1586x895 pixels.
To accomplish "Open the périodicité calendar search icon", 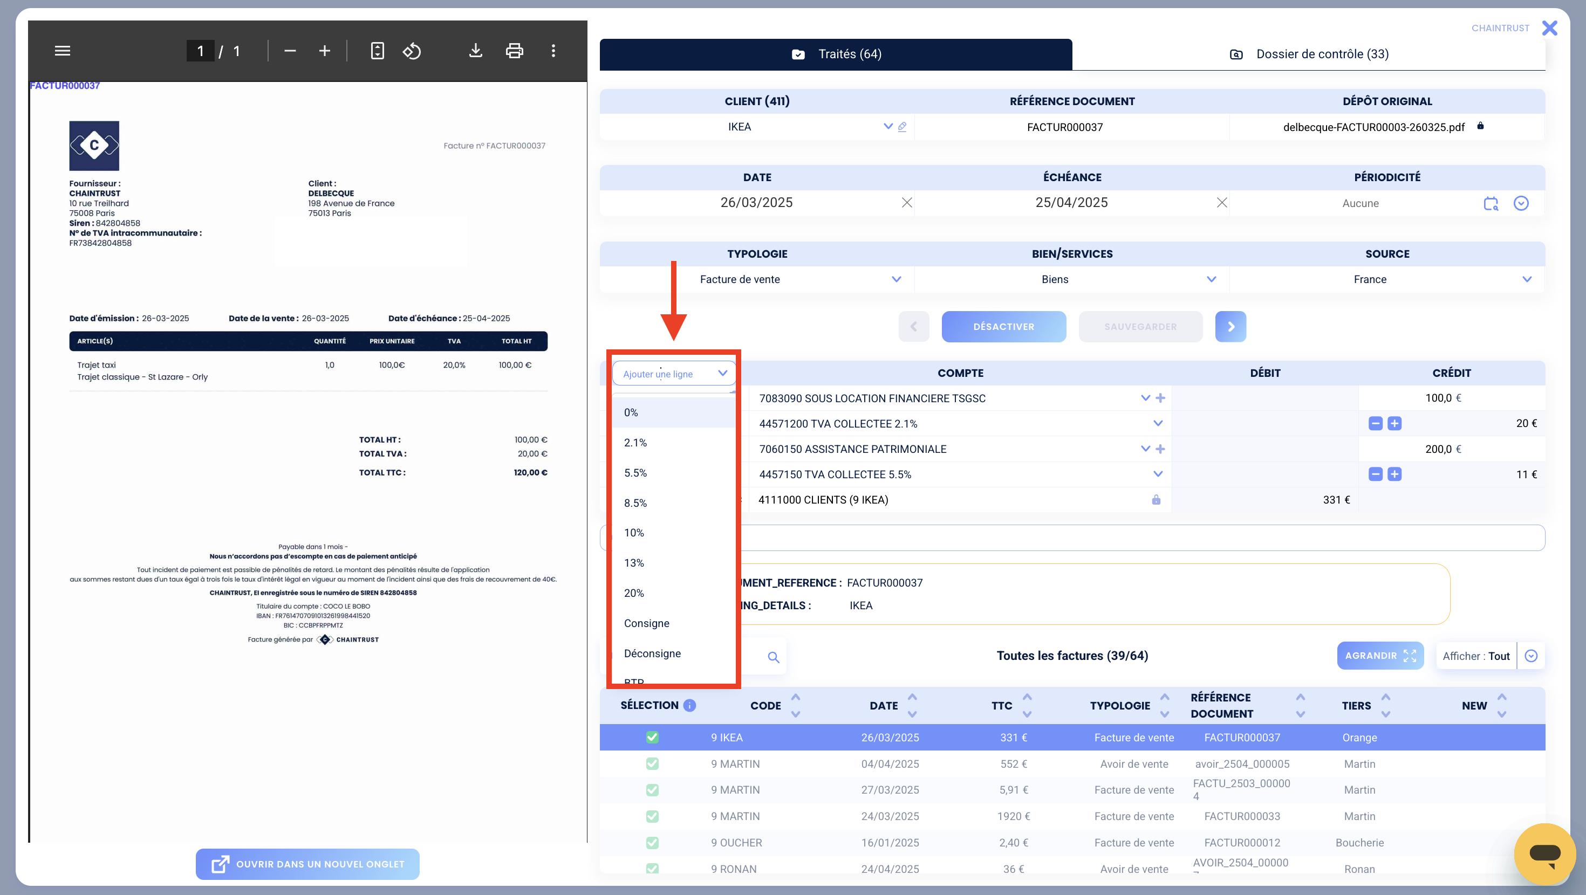I will tap(1491, 203).
